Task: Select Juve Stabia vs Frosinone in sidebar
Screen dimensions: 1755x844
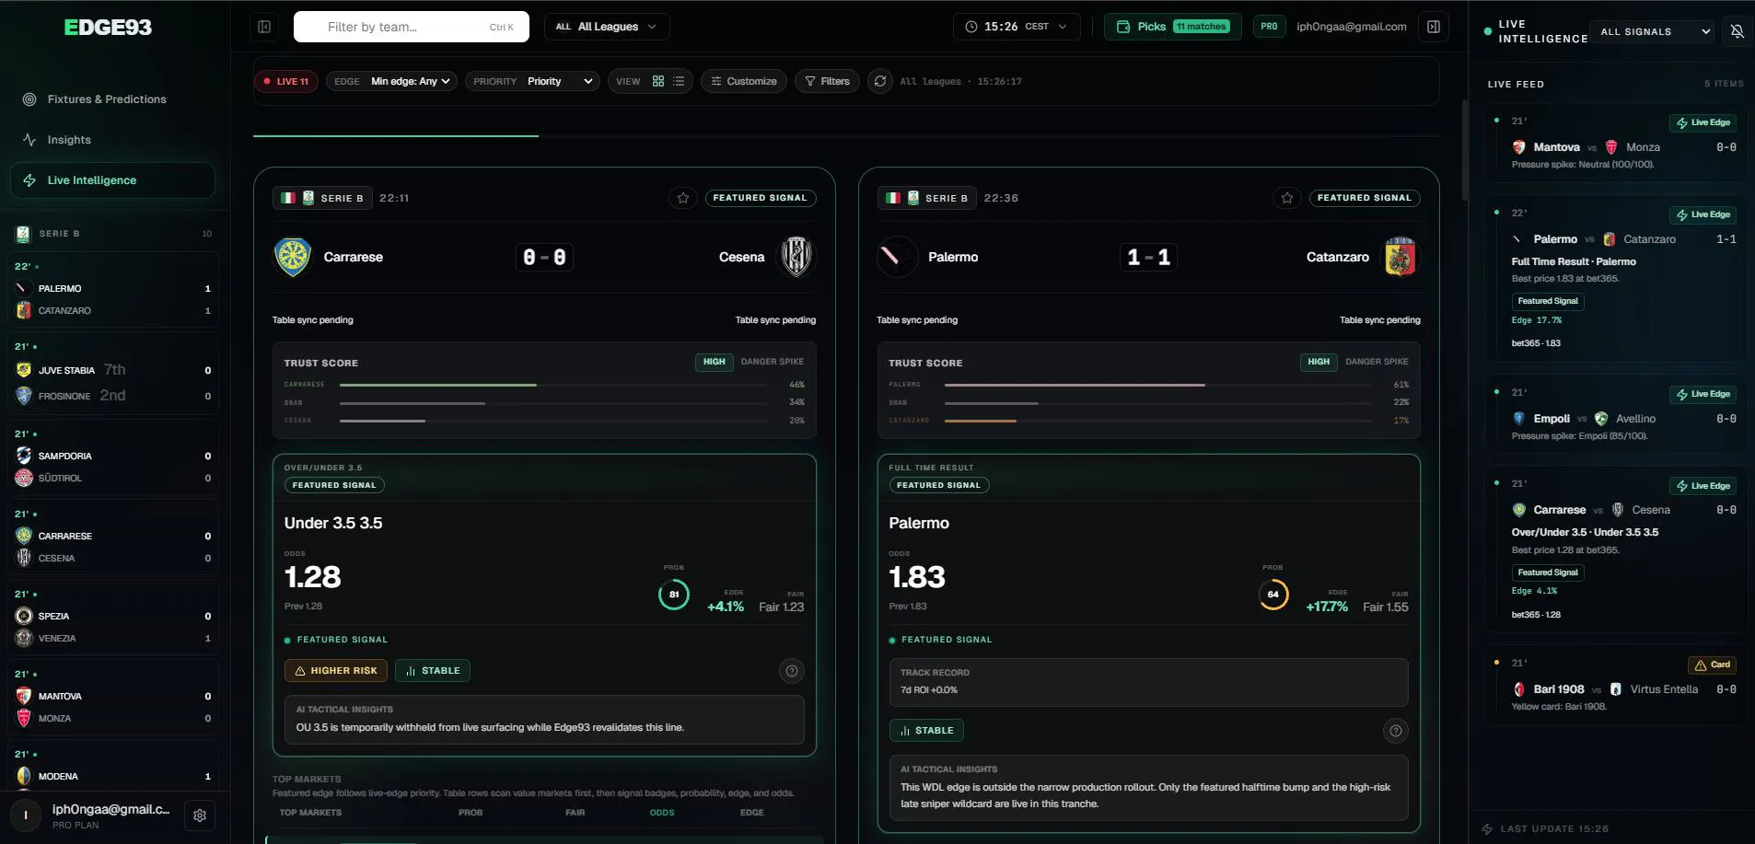Action: [x=113, y=376]
